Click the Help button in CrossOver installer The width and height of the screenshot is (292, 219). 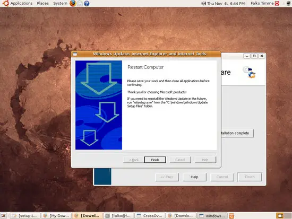tap(194, 177)
